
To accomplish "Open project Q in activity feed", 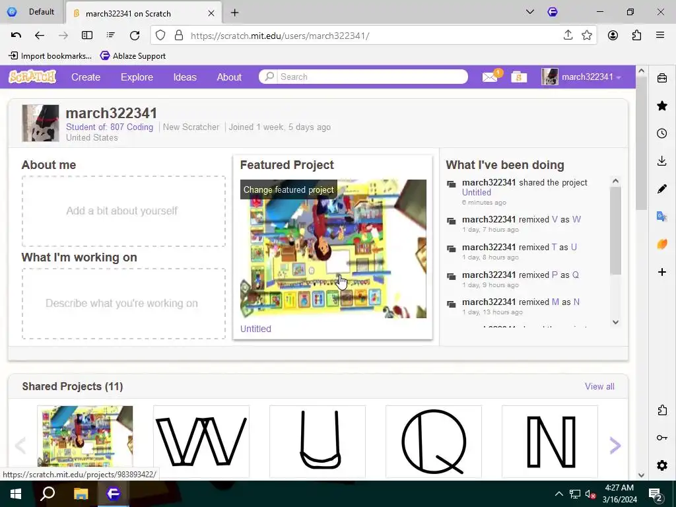I will tap(575, 275).
